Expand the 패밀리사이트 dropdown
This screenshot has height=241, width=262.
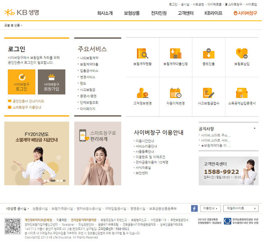tap(241, 208)
